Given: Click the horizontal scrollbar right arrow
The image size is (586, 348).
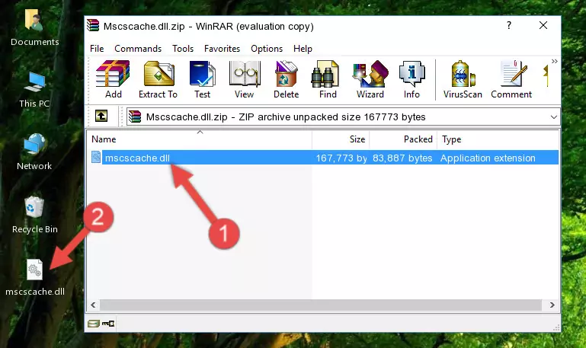Looking at the screenshot, I should 552,305.
